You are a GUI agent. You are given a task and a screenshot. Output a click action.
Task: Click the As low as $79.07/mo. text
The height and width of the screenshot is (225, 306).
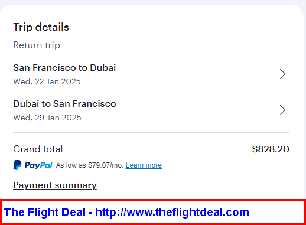coord(89,165)
